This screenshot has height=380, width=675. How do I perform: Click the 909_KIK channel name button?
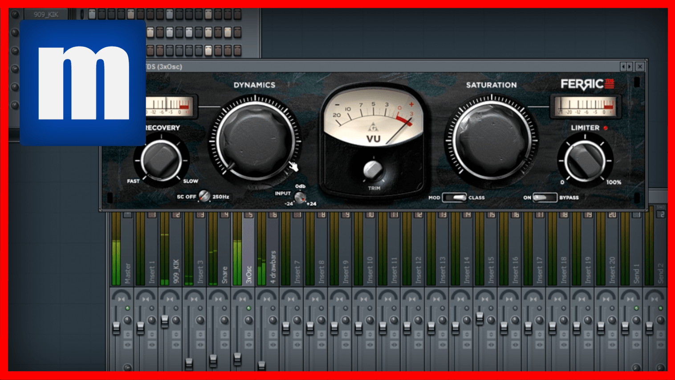pyautogui.click(x=47, y=13)
